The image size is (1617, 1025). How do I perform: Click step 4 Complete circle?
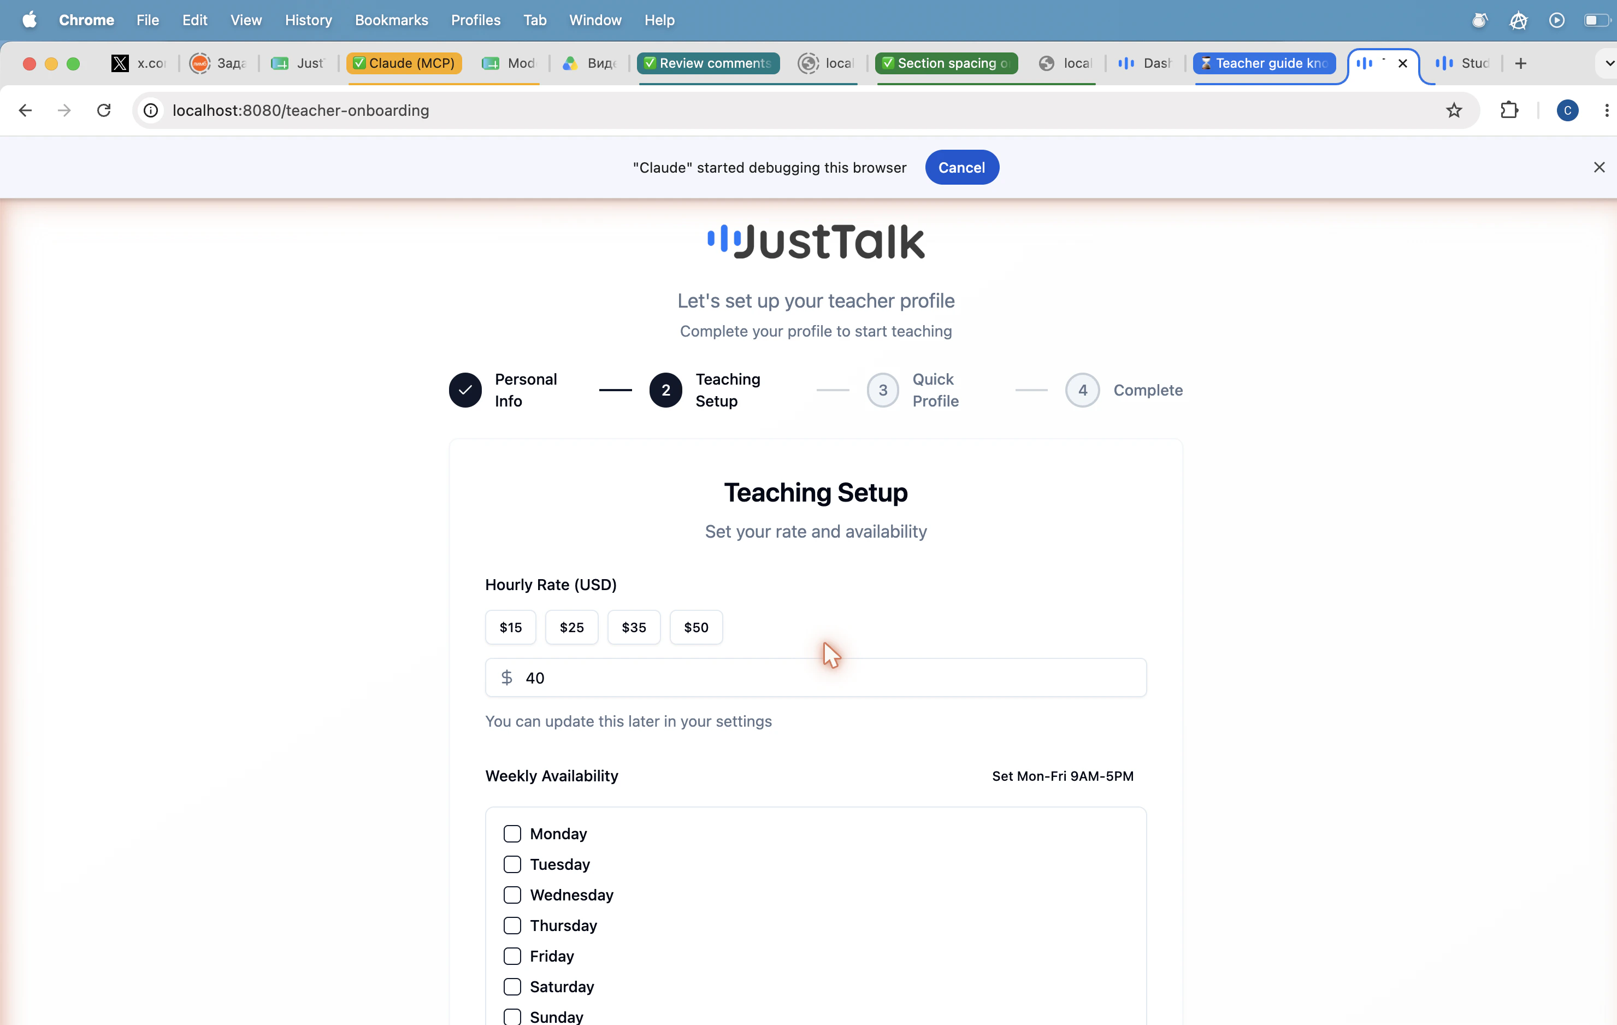[x=1083, y=390]
